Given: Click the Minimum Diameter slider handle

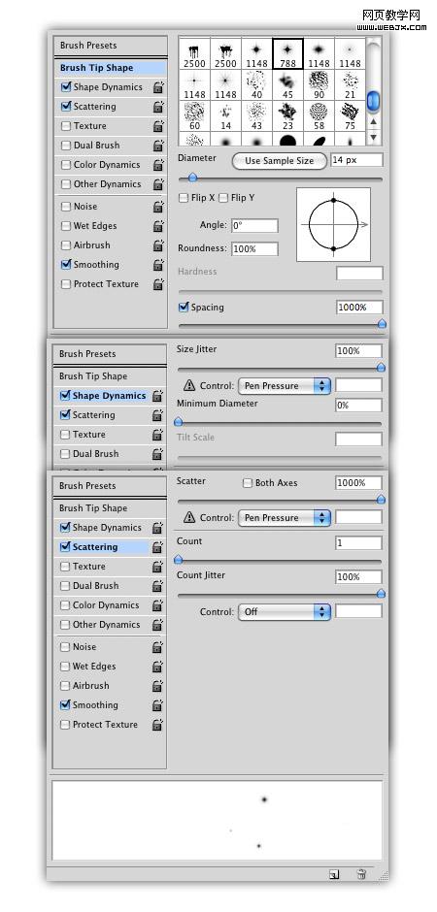Looking at the screenshot, I should tap(179, 422).
